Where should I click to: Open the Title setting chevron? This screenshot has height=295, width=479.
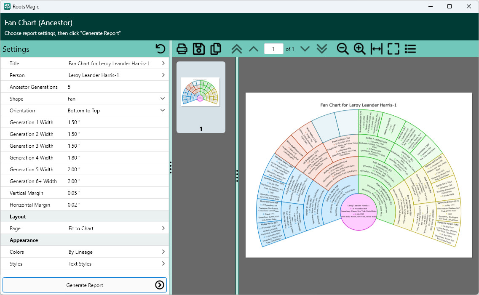pyautogui.click(x=163, y=63)
